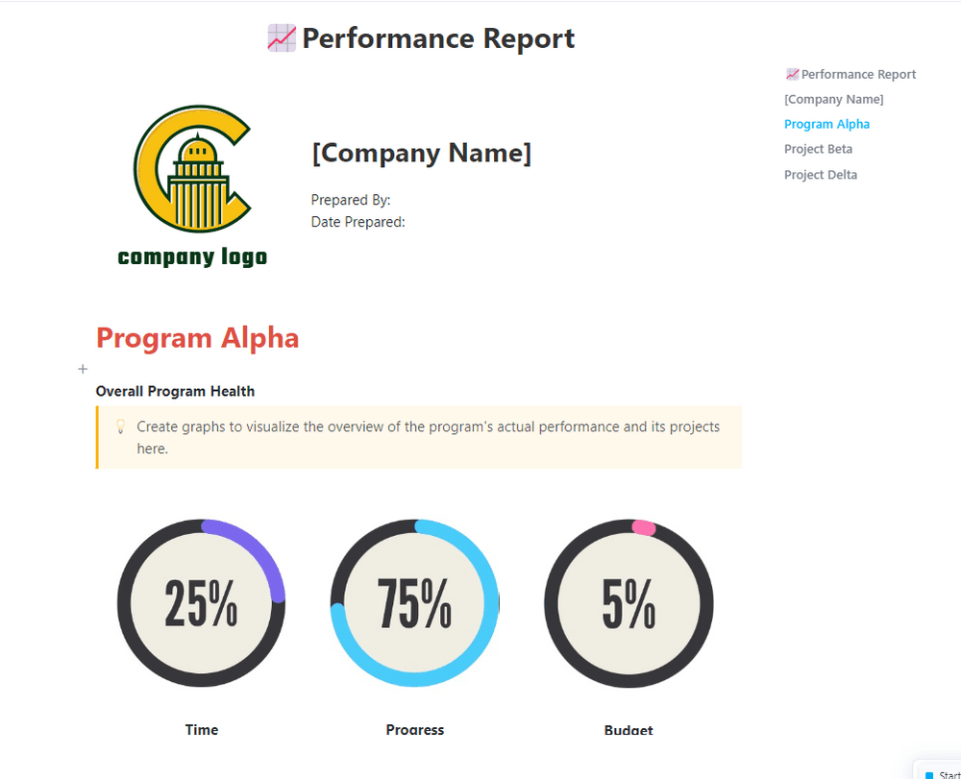Click the Overall Program Health subheading
961x779 pixels.
[x=175, y=391]
